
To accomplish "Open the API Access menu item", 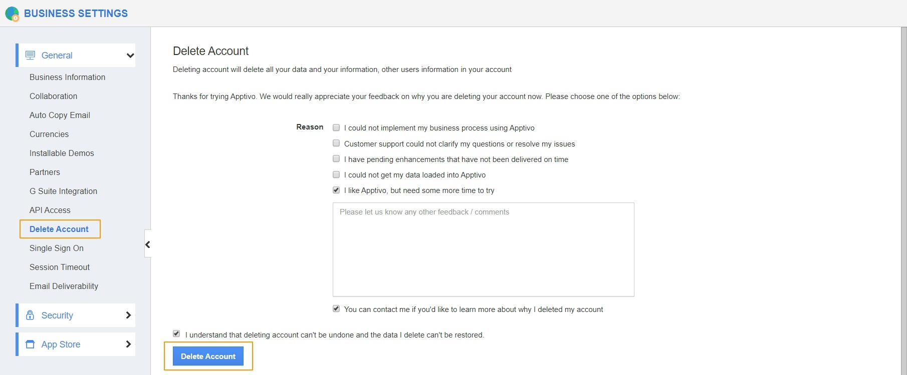I will 50,210.
